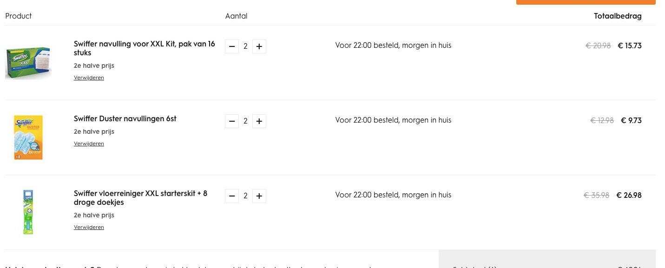Open Swiffer Duster navullingen 6st title
This screenshot has width=665, height=268.
click(x=125, y=119)
